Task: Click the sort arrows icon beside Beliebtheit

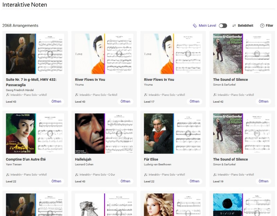Action: [234, 26]
